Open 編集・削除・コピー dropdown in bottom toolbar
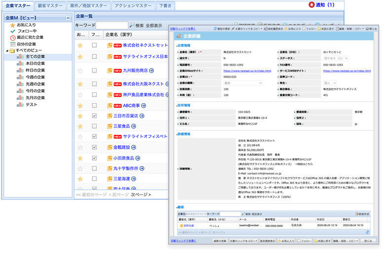Image resolution: width=387 pixels, height=256 pixels. (346, 241)
